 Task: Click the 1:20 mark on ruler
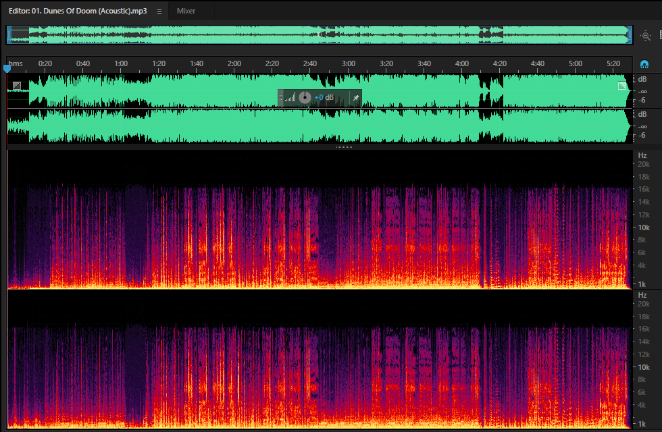[159, 63]
